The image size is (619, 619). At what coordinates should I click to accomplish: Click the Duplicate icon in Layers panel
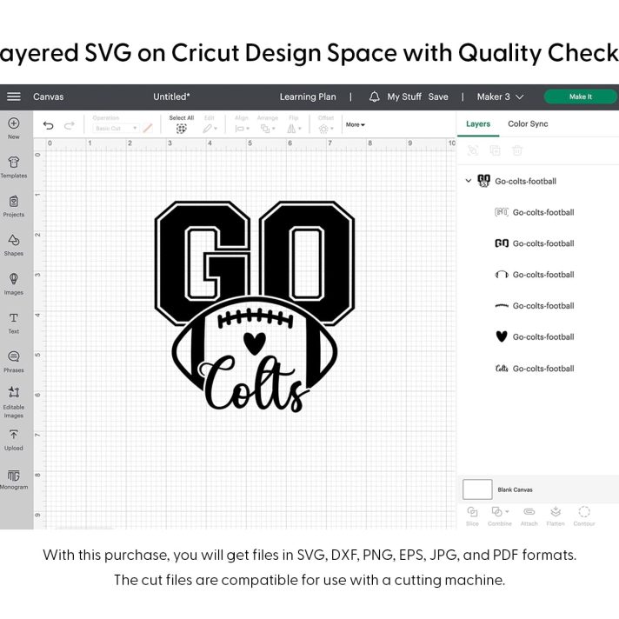(495, 150)
